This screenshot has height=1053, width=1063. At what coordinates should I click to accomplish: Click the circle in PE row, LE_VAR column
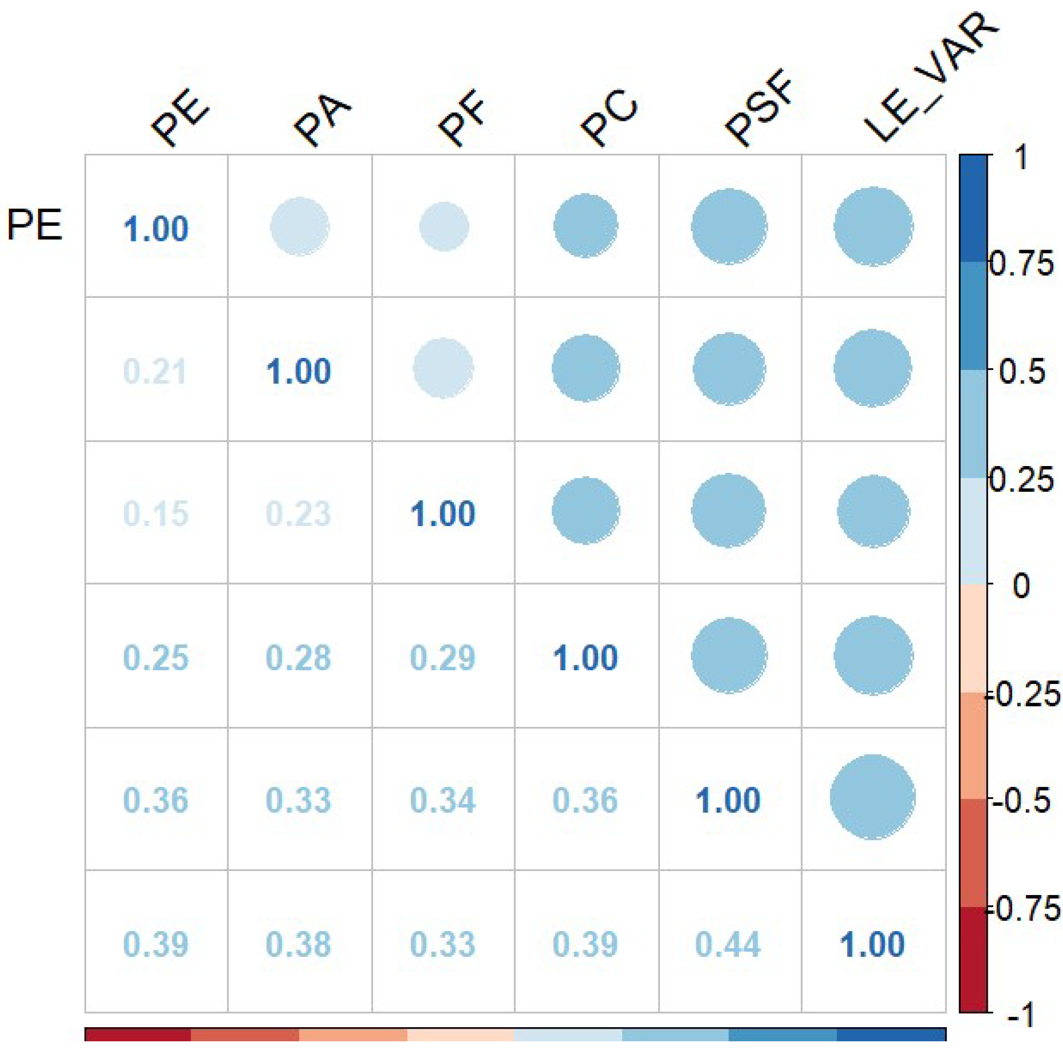(873, 227)
